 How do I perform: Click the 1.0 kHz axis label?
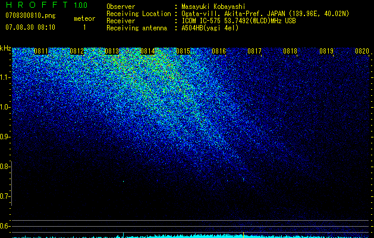[x=5, y=107]
